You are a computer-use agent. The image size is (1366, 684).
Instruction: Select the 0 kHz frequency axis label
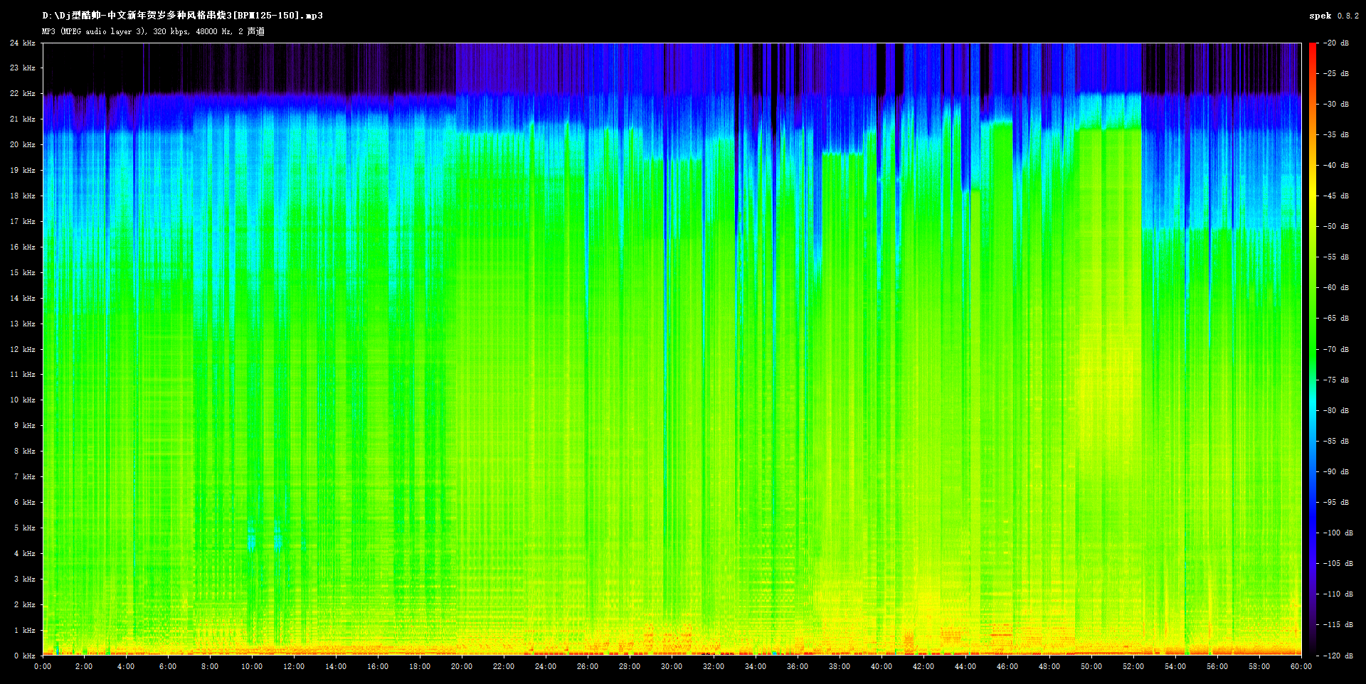click(24, 656)
